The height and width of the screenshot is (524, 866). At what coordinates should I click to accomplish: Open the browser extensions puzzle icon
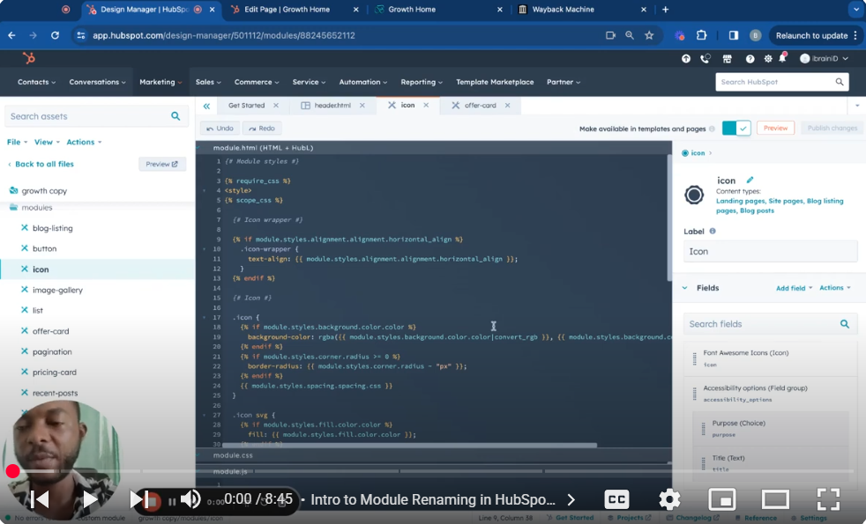[x=701, y=35]
